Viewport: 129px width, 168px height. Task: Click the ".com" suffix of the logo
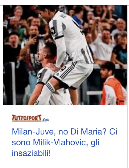coord(45,120)
